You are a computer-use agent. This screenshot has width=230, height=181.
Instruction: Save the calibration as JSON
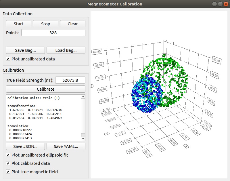point(25,146)
